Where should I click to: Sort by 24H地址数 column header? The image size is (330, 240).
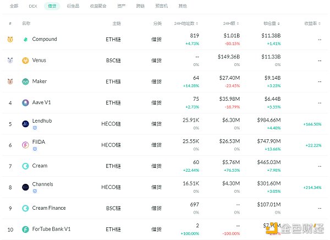click(x=186, y=24)
